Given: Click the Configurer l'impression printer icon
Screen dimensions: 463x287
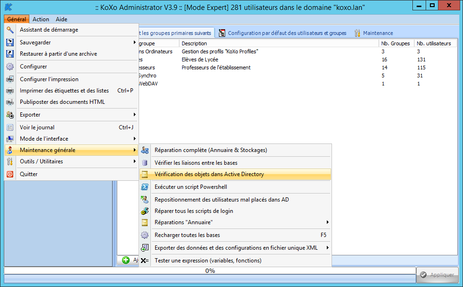Looking at the screenshot, I should click(10, 79).
